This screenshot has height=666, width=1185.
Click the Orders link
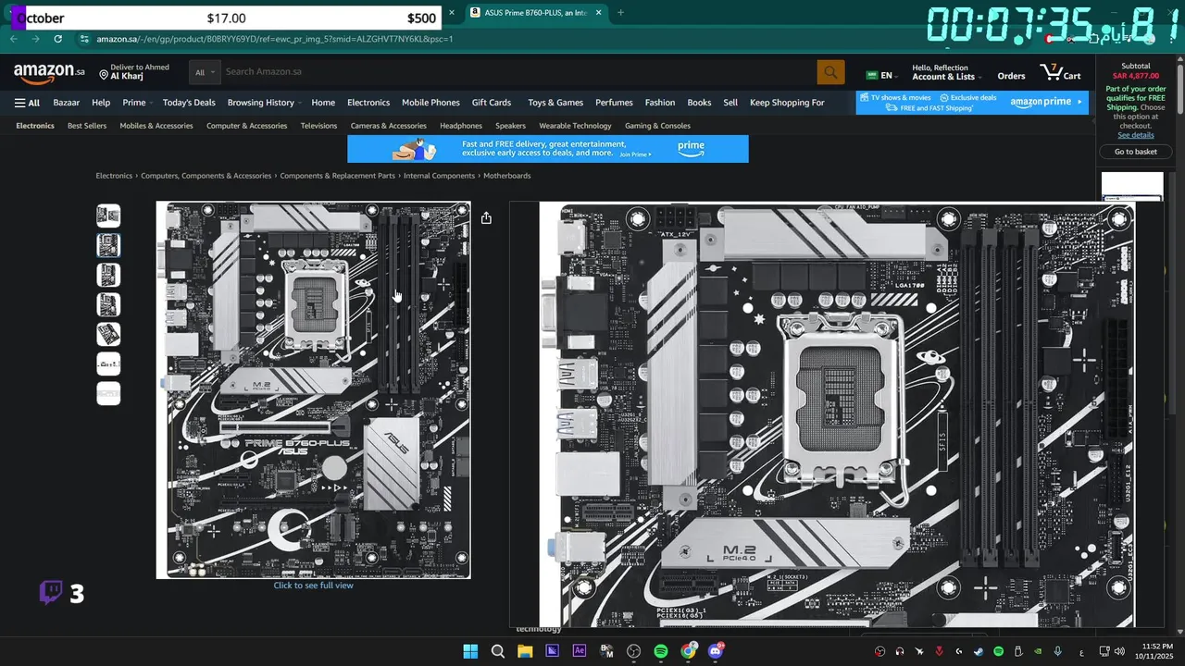point(1011,76)
